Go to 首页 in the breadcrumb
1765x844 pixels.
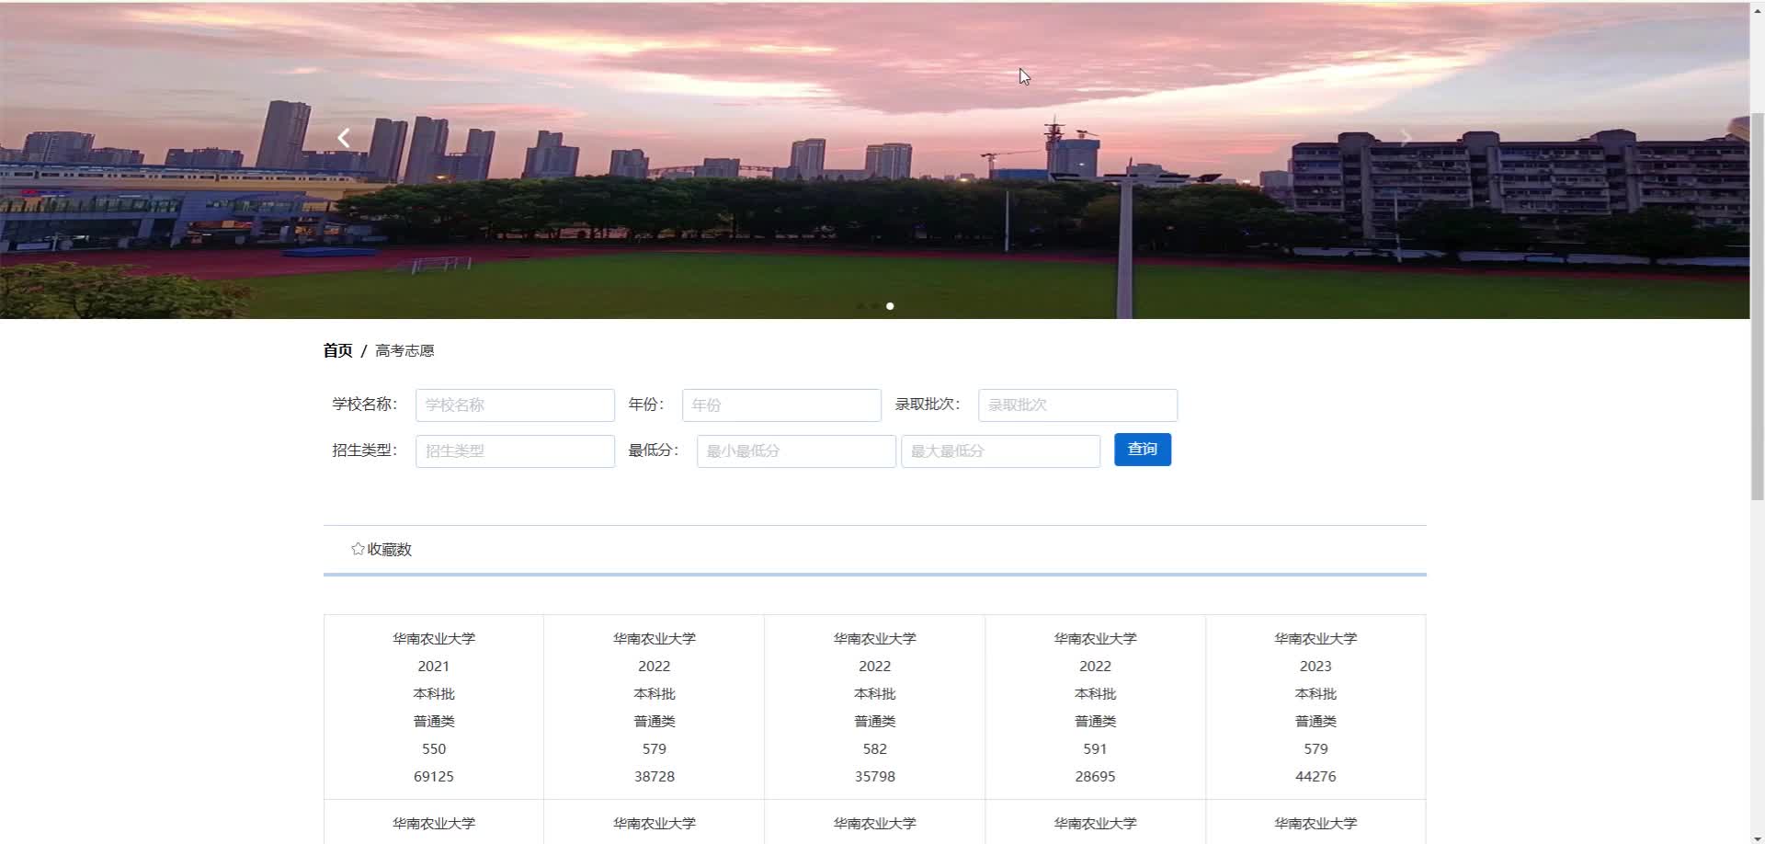pyautogui.click(x=337, y=350)
